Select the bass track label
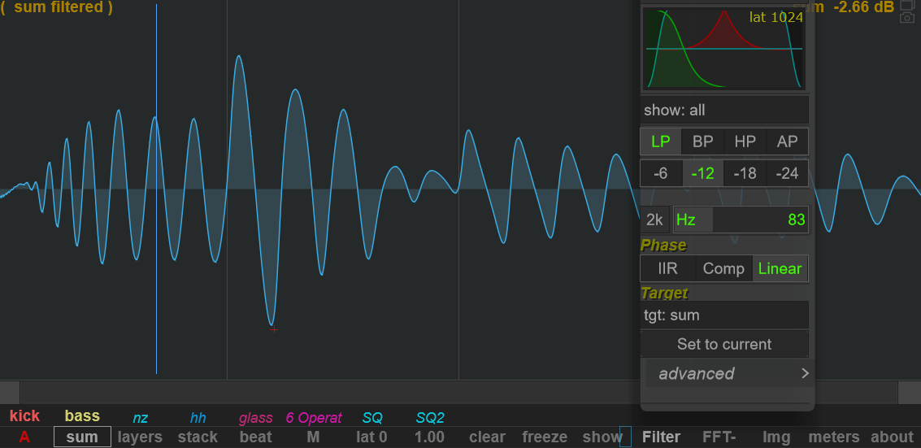Viewport: 921px width, 448px height. (82, 416)
